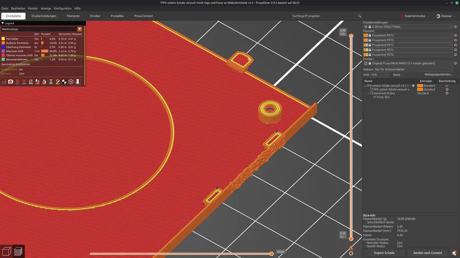The image size is (460, 258).
Task: Select Druckplatte tab
Action: point(13,16)
